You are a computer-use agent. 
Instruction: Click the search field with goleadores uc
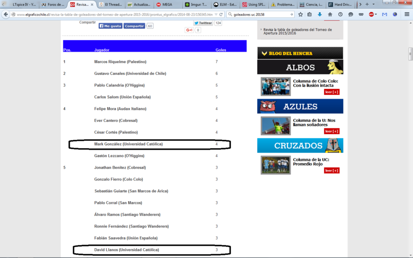[261, 14]
